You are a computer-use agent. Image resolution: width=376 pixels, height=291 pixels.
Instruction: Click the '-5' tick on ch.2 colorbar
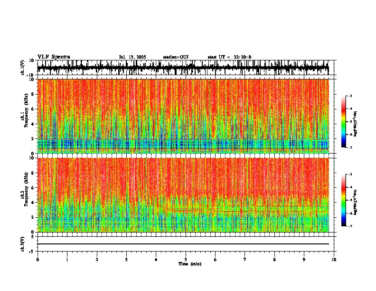(x=350, y=200)
